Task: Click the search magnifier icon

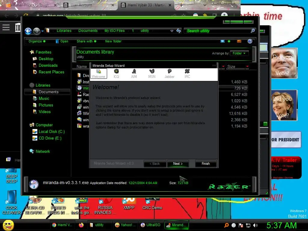Action: pos(253,31)
